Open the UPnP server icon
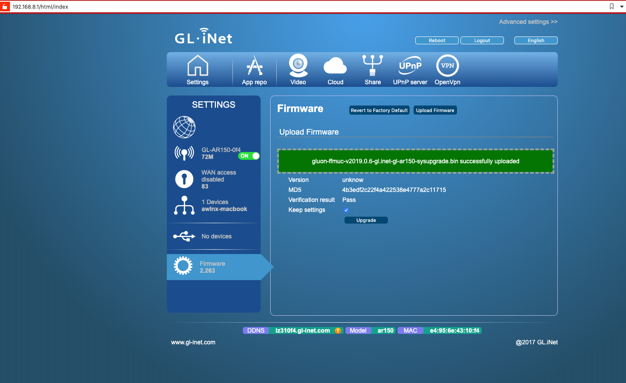 [410, 66]
